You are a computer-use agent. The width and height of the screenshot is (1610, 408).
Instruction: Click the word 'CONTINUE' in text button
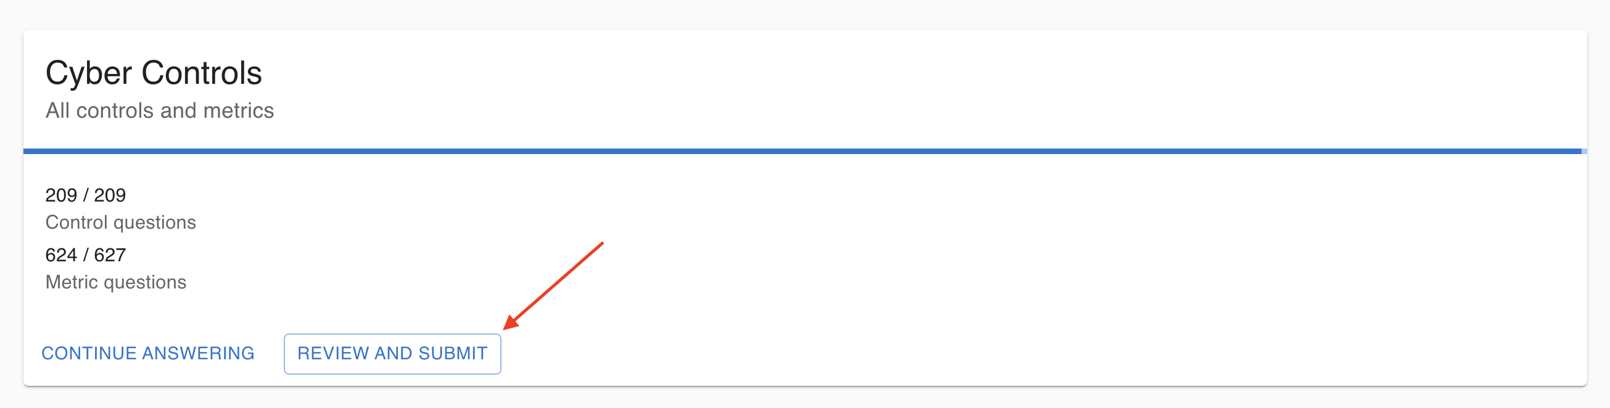tap(89, 354)
